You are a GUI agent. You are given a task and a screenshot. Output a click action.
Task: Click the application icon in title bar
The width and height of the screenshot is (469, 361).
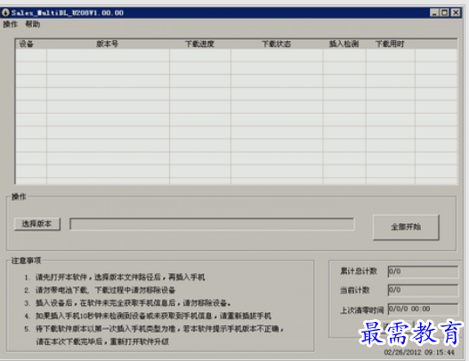point(5,12)
